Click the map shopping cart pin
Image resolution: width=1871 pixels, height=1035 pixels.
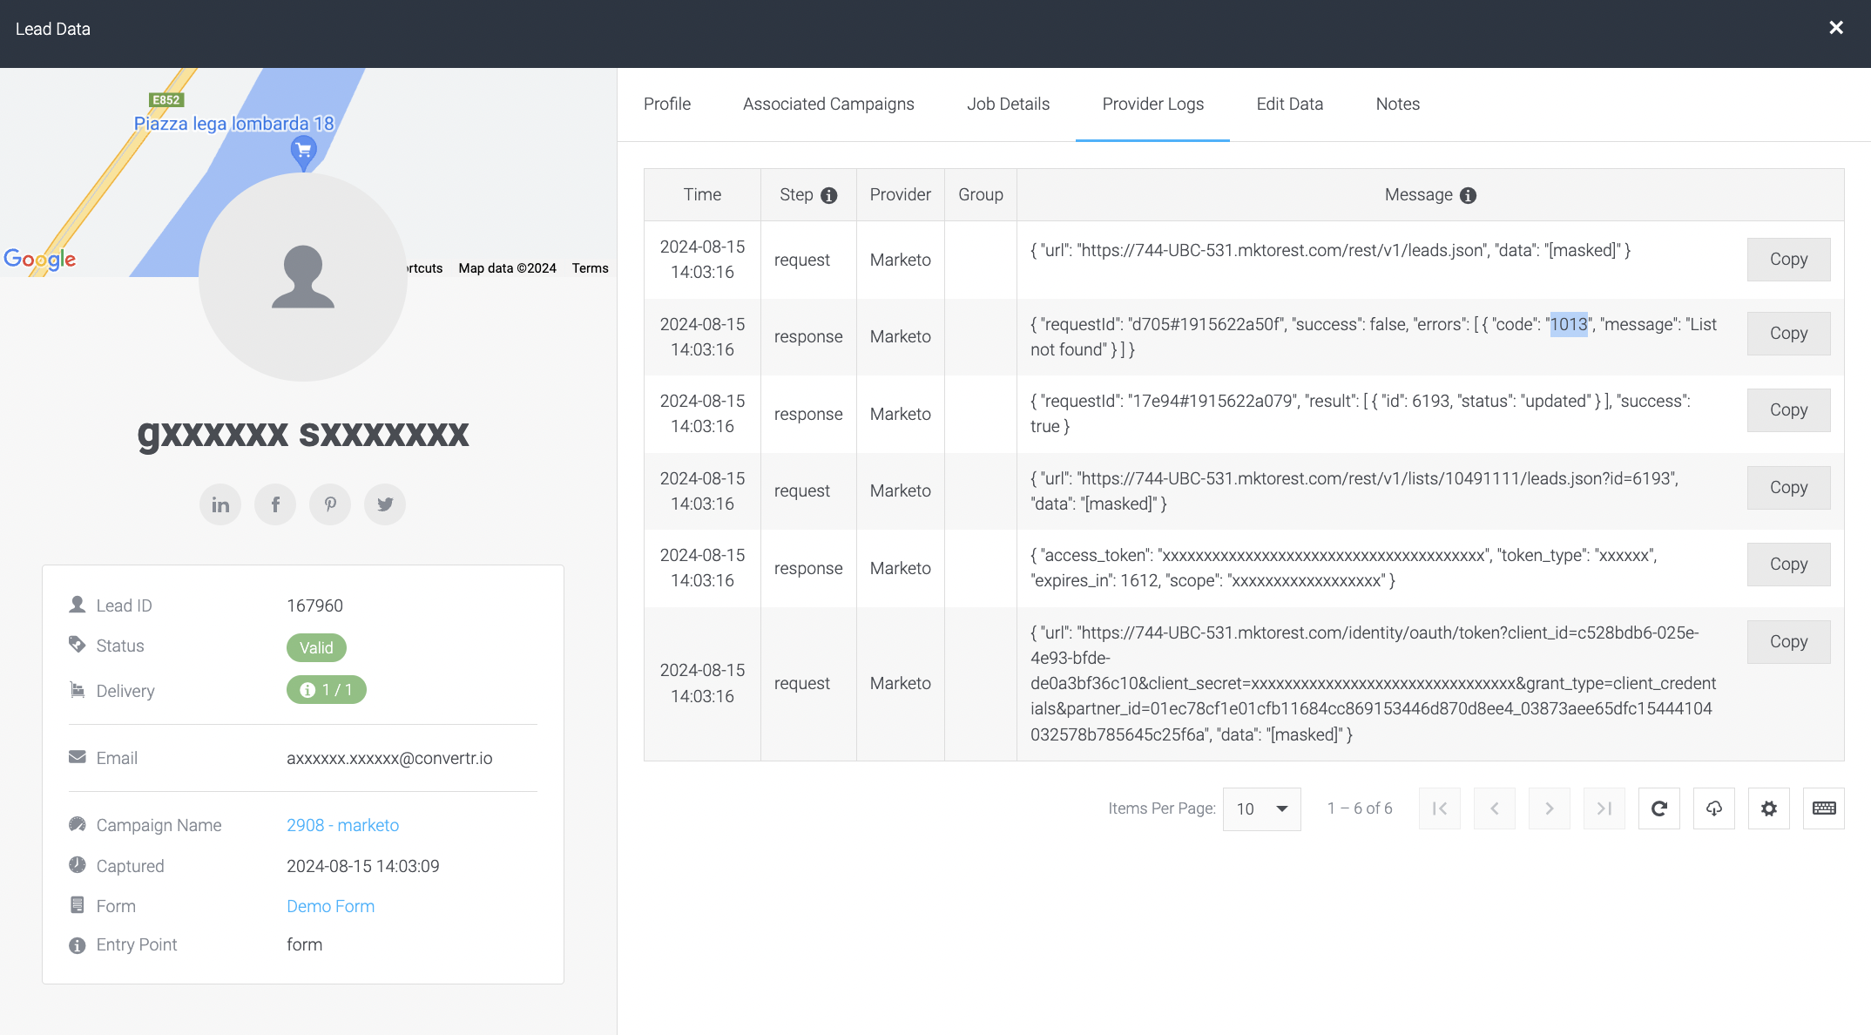click(303, 152)
